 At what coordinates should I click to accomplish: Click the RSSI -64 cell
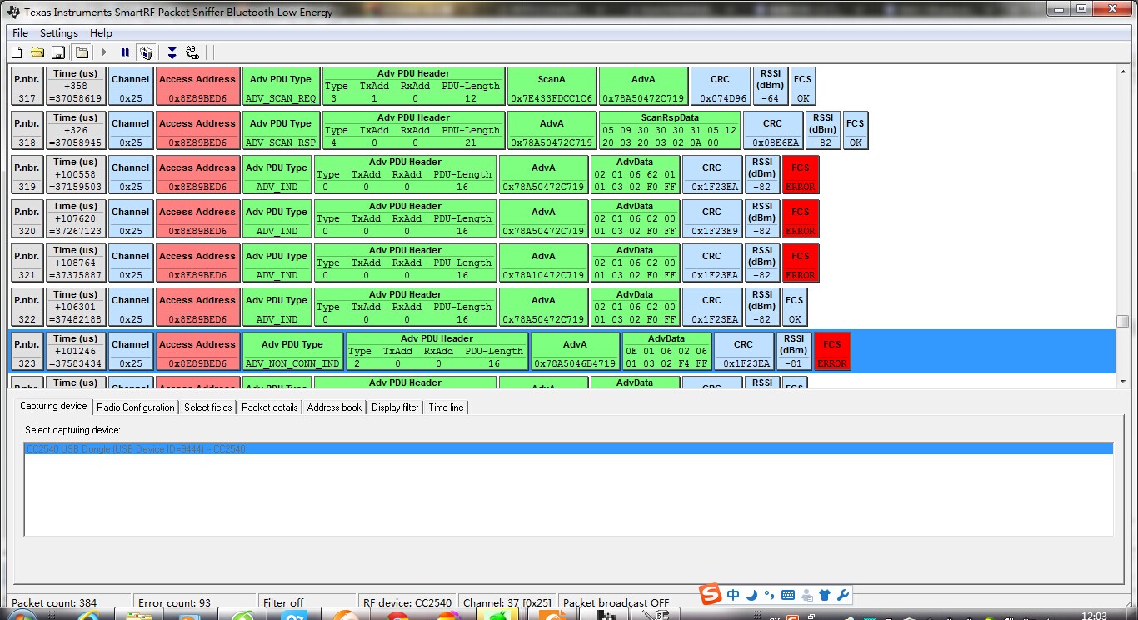point(771,86)
